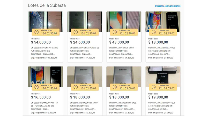Click the clock icon on the $19.800,00 S8 Plus lot

pos(154,87)
